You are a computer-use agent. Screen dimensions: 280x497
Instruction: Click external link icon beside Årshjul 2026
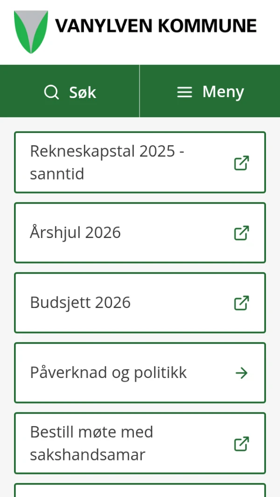coord(241,233)
